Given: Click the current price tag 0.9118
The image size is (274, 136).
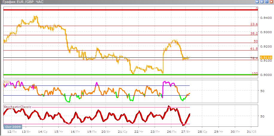Looking at the screenshot, I should pos(266,57).
